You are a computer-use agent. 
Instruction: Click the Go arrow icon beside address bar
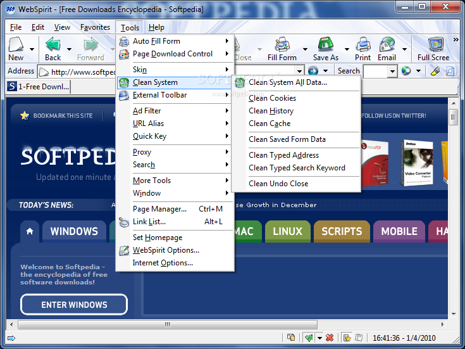(313, 71)
